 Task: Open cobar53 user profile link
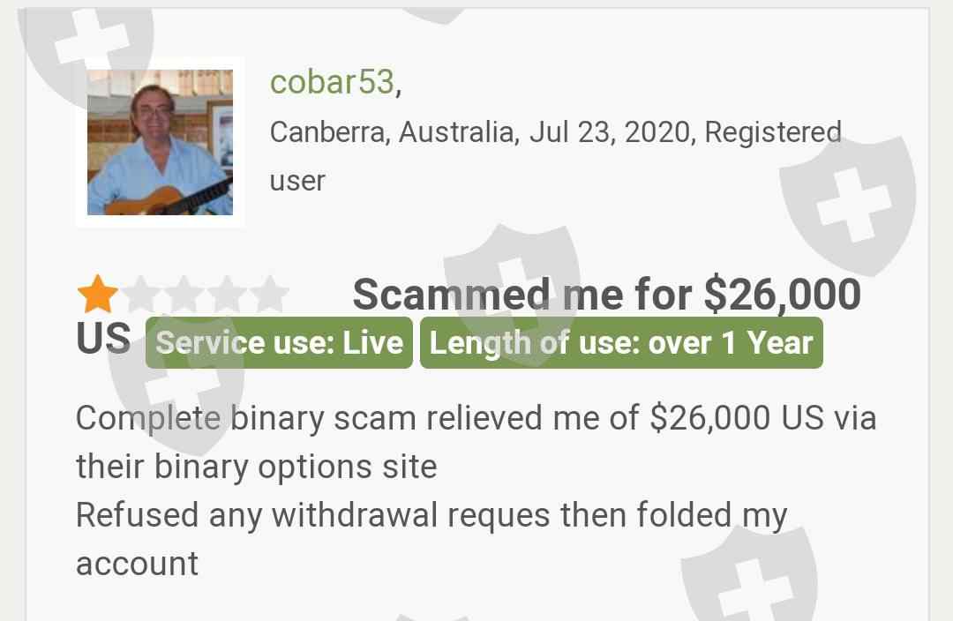332,82
